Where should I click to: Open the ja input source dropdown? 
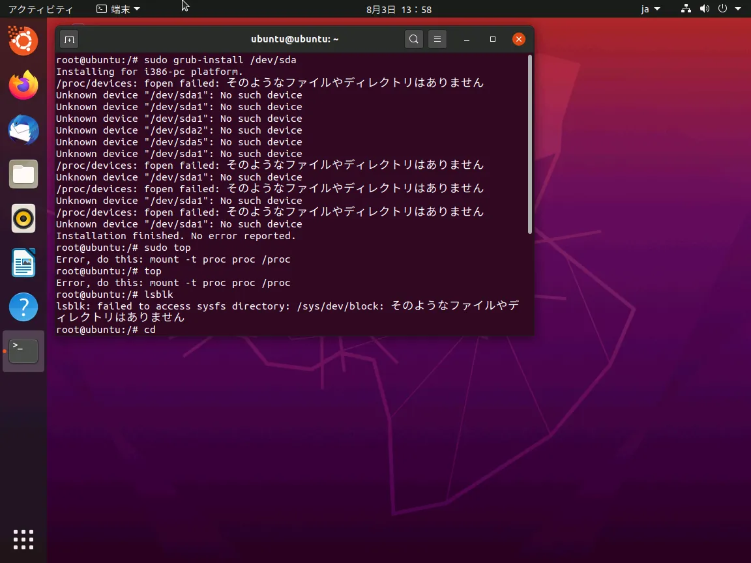pos(650,9)
